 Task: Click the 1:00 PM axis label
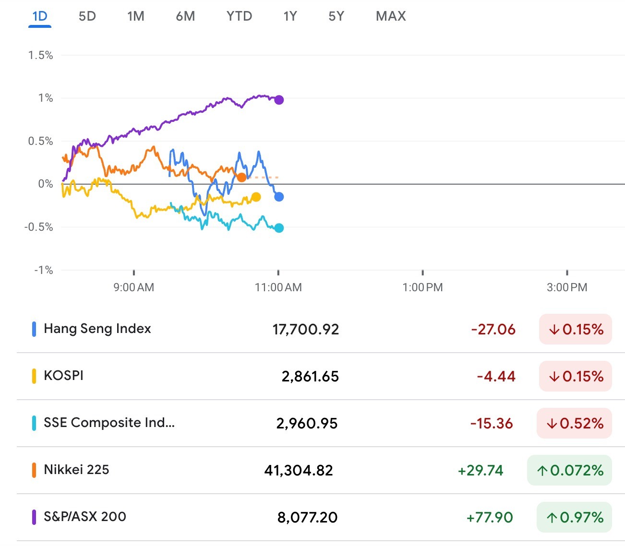(x=422, y=287)
